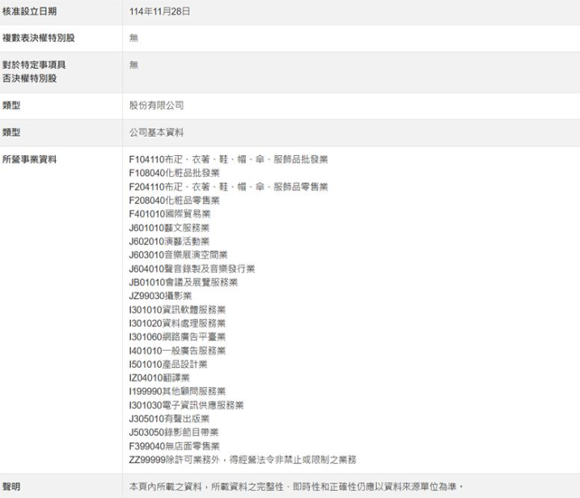Click the 股份有限公司 value
This screenshot has width=580, height=498.
coord(156,105)
